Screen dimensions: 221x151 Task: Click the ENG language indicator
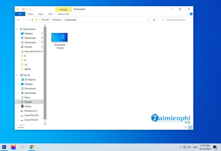click(195, 147)
